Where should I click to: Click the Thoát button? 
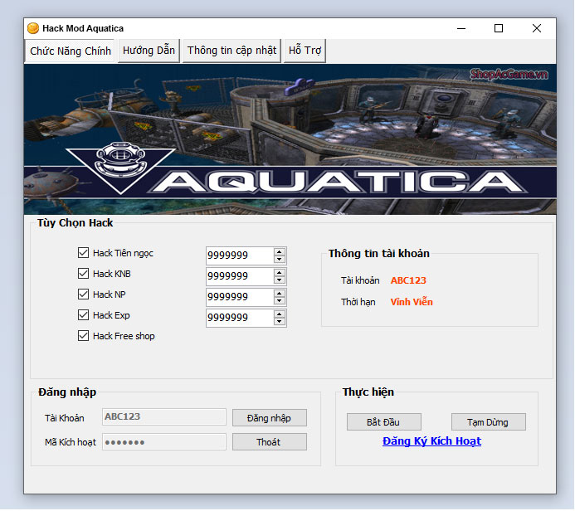(269, 442)
